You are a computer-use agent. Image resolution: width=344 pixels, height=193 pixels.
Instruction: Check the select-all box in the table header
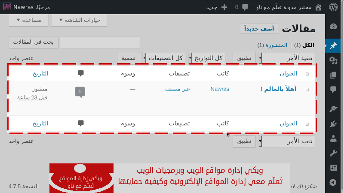pos(307,74)
